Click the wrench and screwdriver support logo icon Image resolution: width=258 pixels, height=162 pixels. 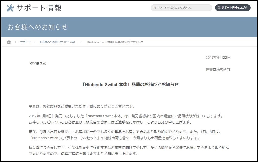pos(10,8)
